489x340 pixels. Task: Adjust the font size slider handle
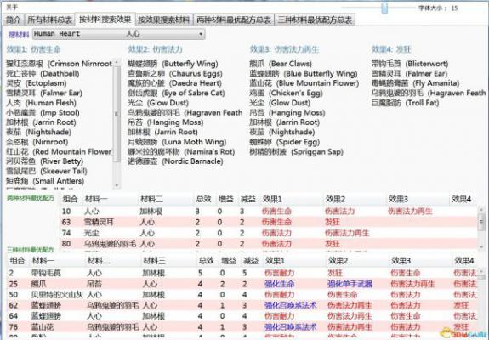tap(384, 8)
